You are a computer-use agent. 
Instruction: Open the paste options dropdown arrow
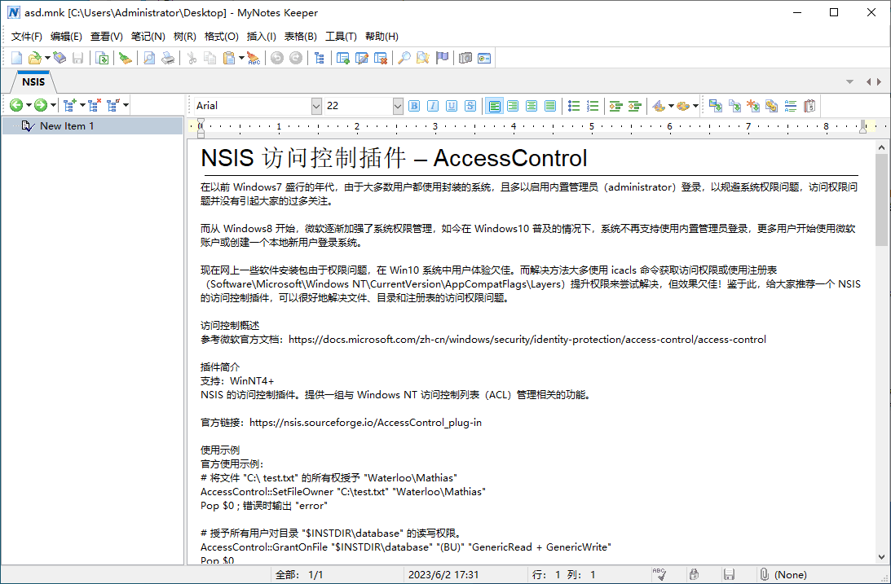[241, 58]
